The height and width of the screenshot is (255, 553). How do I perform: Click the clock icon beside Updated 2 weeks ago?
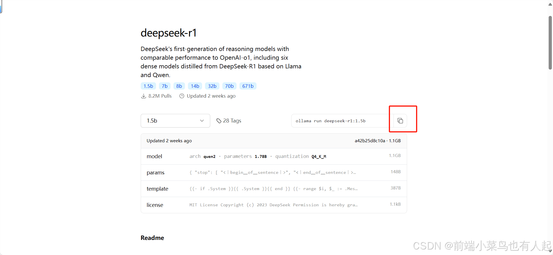click(182, 96)
